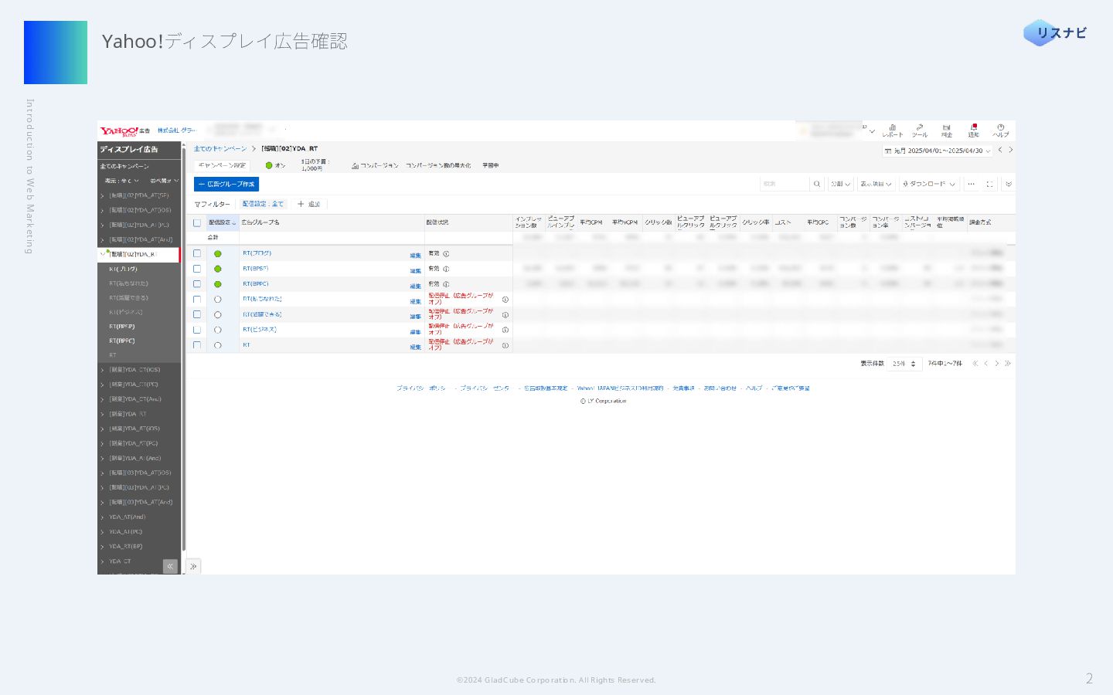Go to next page in pagination
1113x695 pixels.
997,363
